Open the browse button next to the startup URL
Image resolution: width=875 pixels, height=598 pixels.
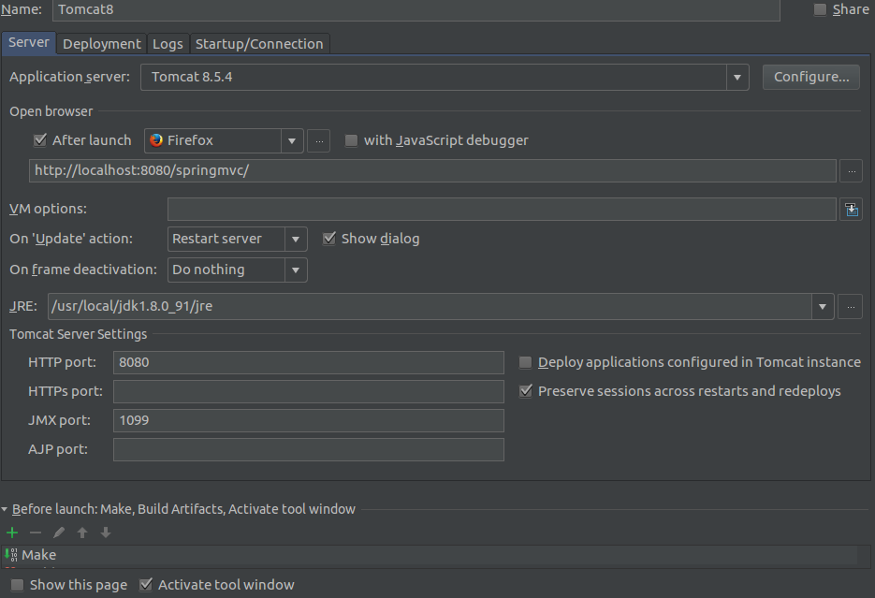point(852,170)
